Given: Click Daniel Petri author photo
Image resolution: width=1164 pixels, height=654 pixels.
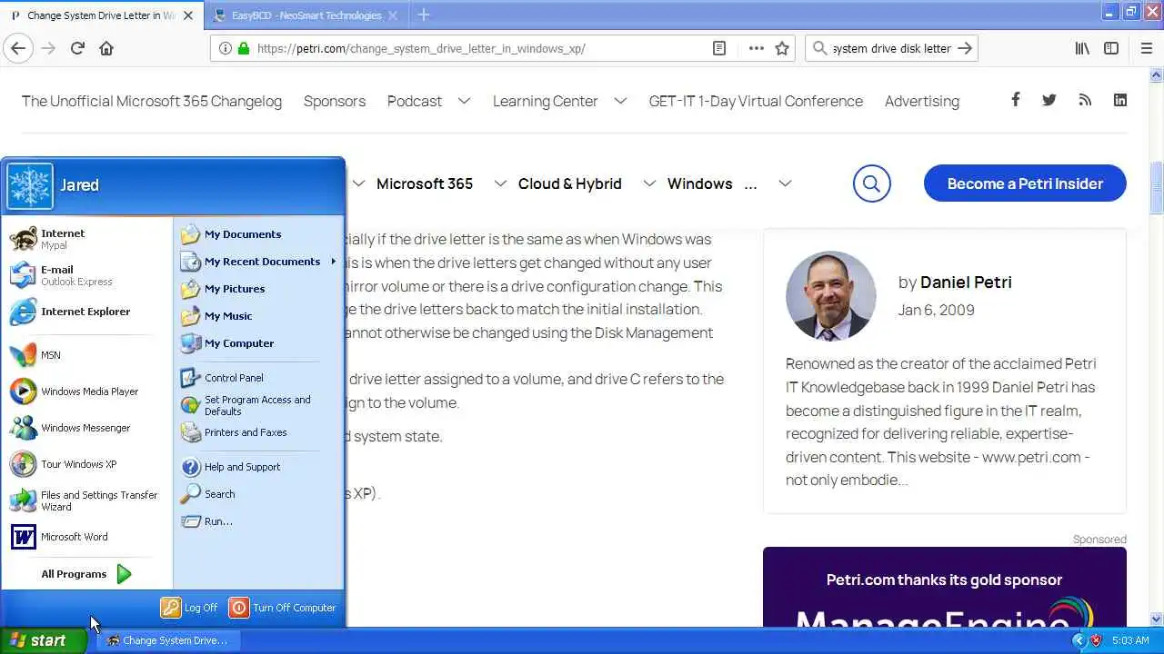Looking at the screenshot, I should 831,296.
